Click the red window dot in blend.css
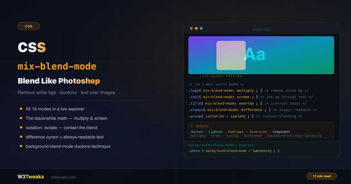This screenshot has height=184, width=351. point(191,28)
